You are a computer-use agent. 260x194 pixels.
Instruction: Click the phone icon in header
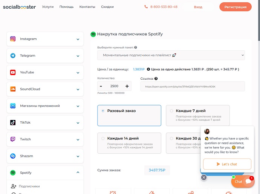pyautogui.click(x=146, y=7)
